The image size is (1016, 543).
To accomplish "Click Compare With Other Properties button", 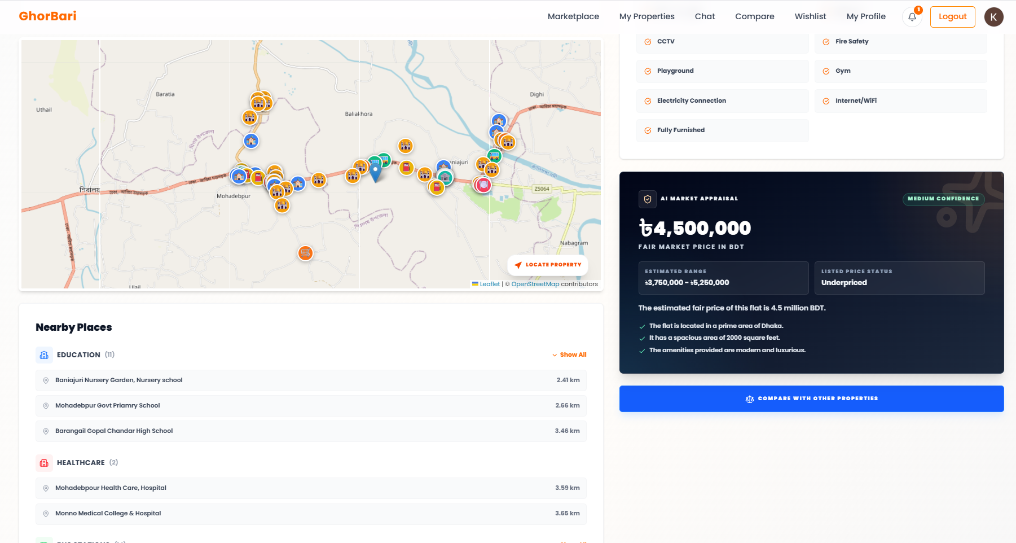I will (x=811, y=399).
